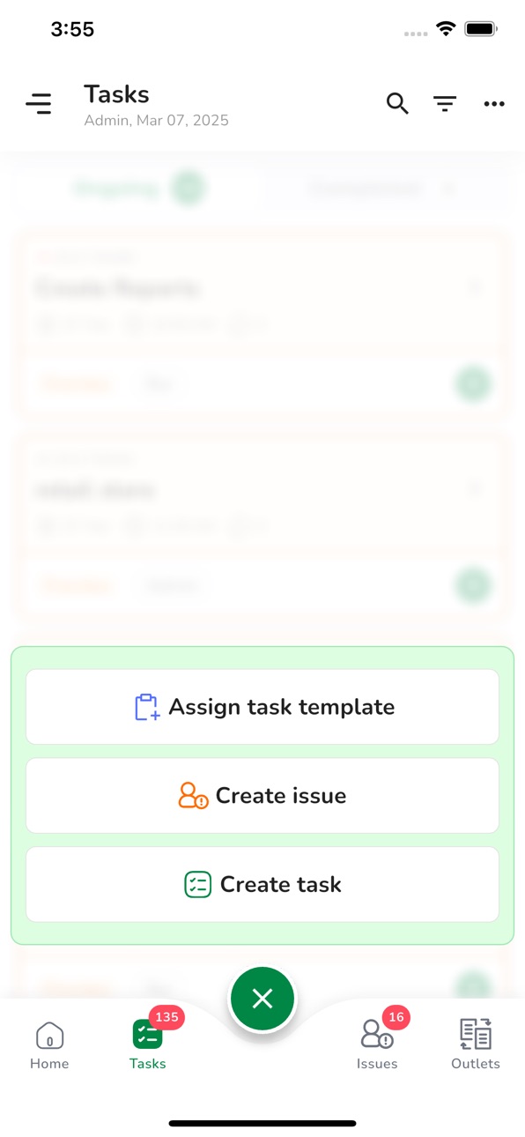Click the orange person icon beside Create issue
This screenshot has height=1137, width=525.
pyautogui.click(x=193, y=796)
